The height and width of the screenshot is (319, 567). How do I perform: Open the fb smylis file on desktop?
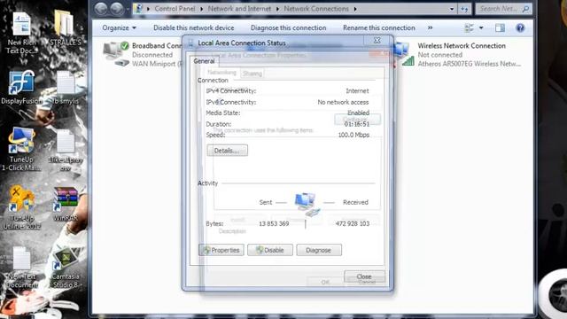click(66, 88)
